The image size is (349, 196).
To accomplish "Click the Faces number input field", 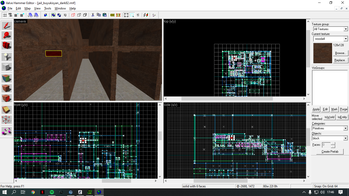I will coord(326,145).
